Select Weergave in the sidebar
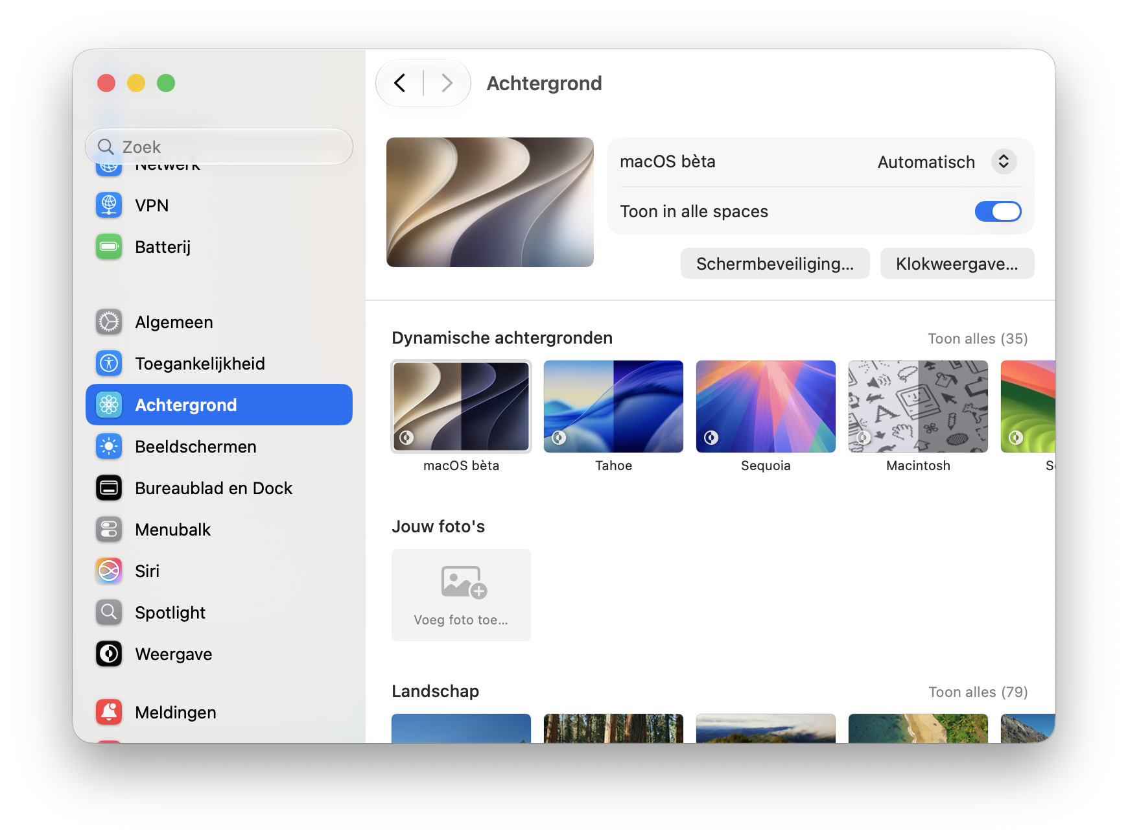This screenshot has width=1128, height=839. point(219,654)
